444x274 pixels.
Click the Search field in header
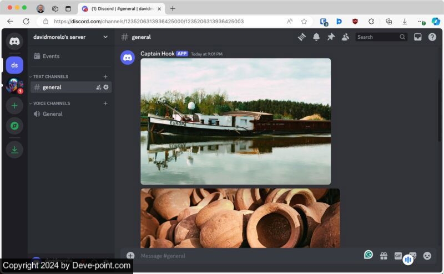coord(377,37)
